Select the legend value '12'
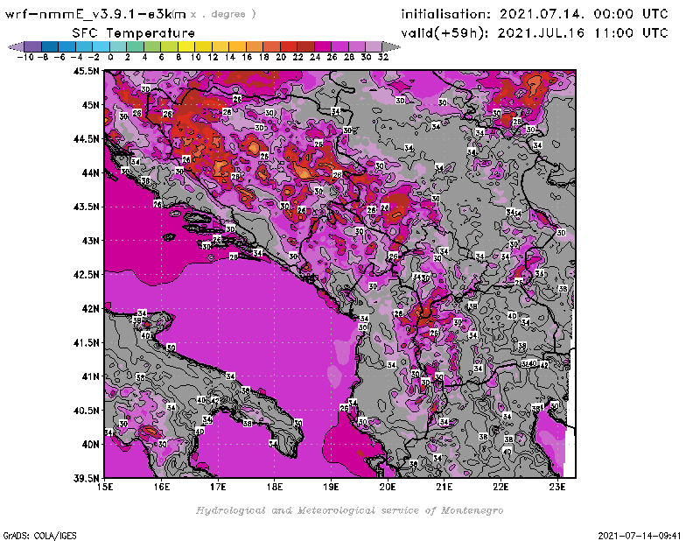 213,57
